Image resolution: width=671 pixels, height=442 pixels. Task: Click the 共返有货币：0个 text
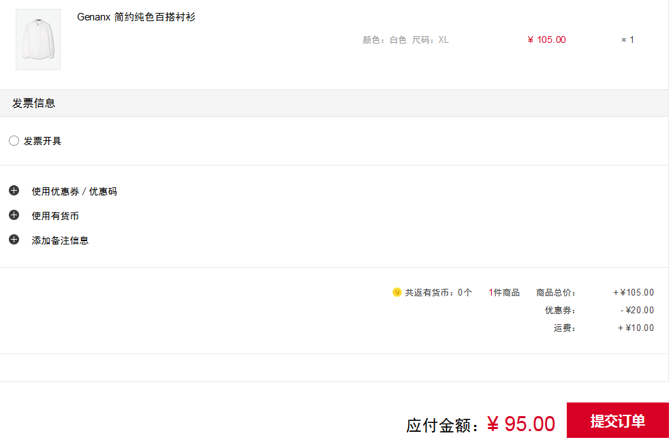click(438, 293)
